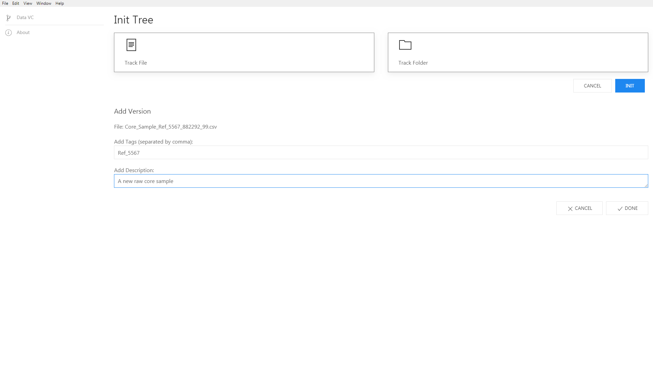Choose the Track Folder card label

tap(413, 63)
